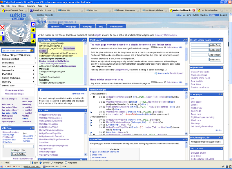
Task: Open the Contributions tab
Action: click(116, 26)
